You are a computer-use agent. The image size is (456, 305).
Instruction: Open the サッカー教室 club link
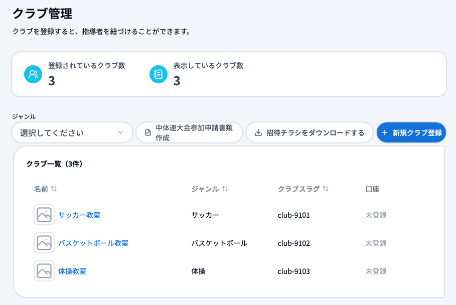[79, 215]
